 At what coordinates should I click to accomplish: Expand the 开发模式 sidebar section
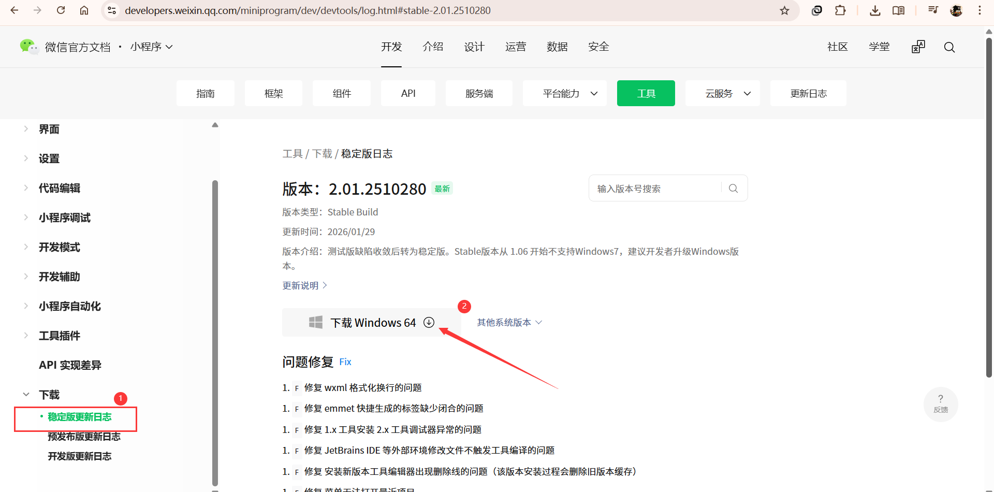coord(26,247)
